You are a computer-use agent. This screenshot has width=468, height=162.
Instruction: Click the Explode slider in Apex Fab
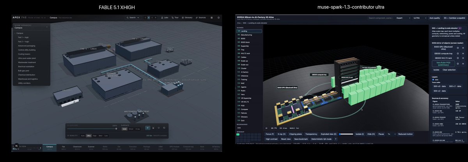92,129
